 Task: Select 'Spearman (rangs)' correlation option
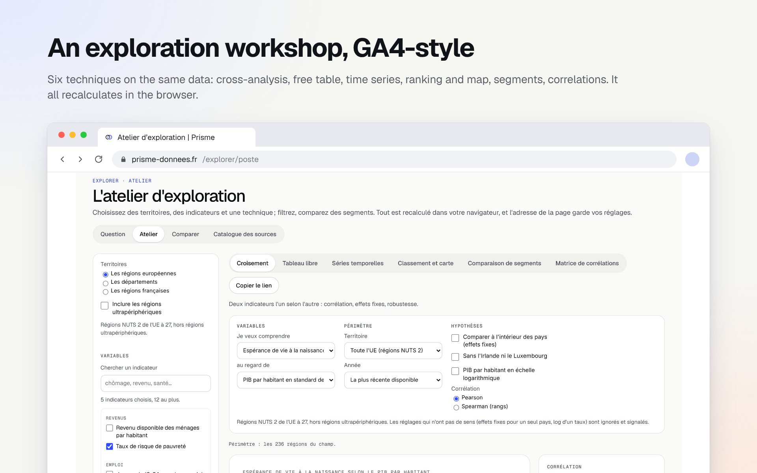click(456, 407)
